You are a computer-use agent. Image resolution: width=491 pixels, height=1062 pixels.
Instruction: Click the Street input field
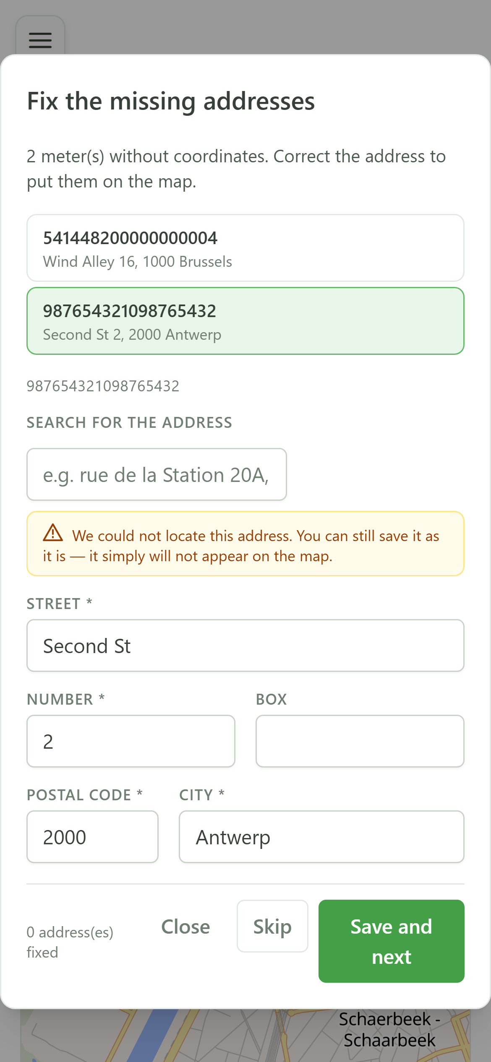click(x=245, y=646)
